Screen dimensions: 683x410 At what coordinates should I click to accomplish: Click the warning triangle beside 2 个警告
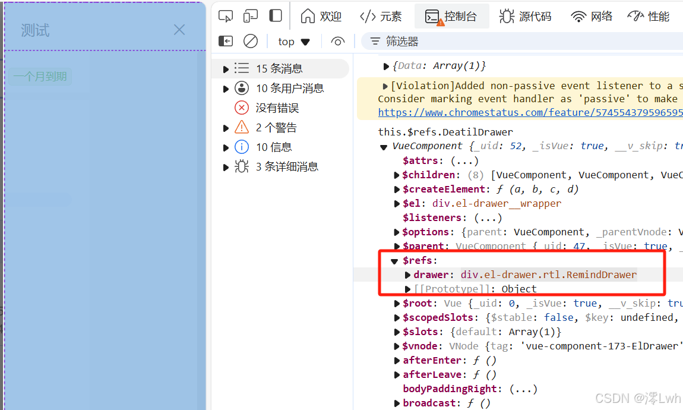click(x=242, y=127)
